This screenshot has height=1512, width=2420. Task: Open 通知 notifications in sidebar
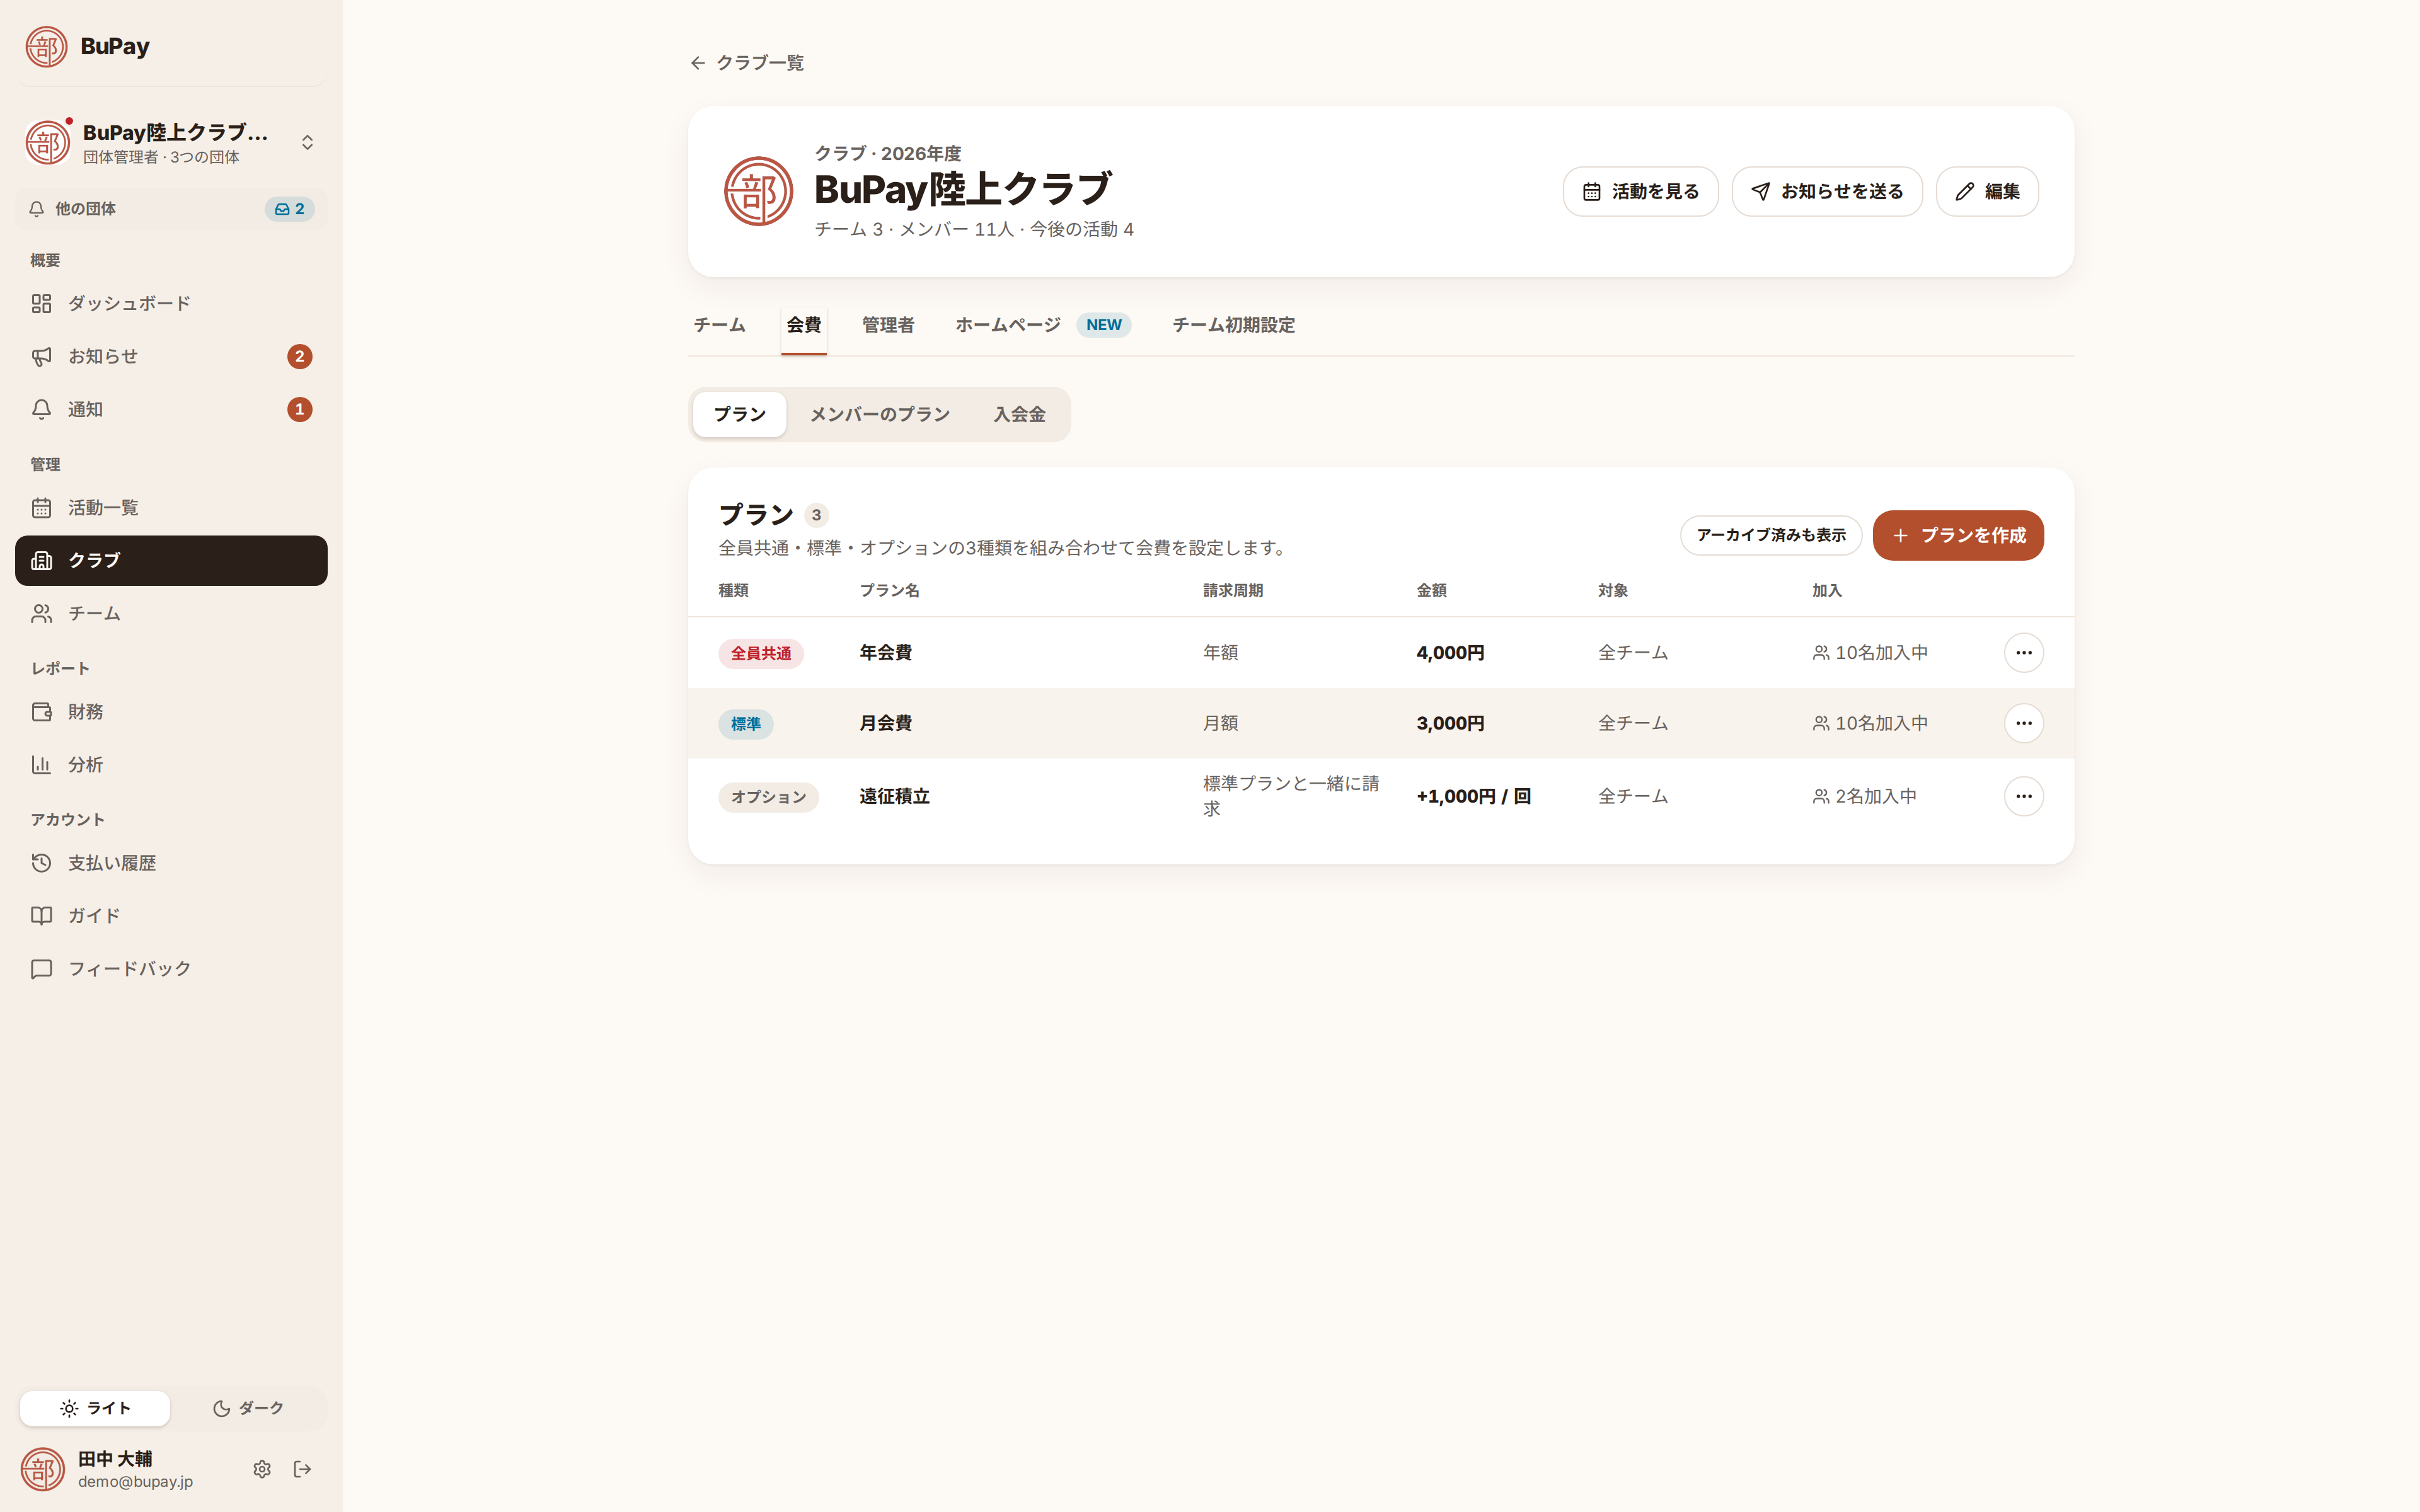click(x=171, y=409)
